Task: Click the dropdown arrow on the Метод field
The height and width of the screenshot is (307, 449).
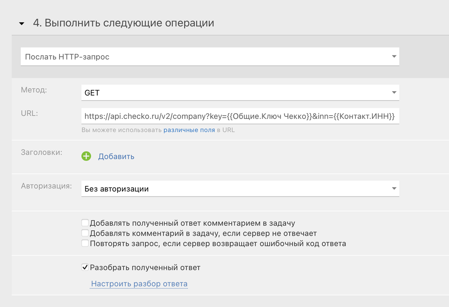Action: click(393, 93)
